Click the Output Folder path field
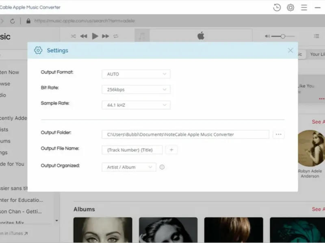 point(185,134)
